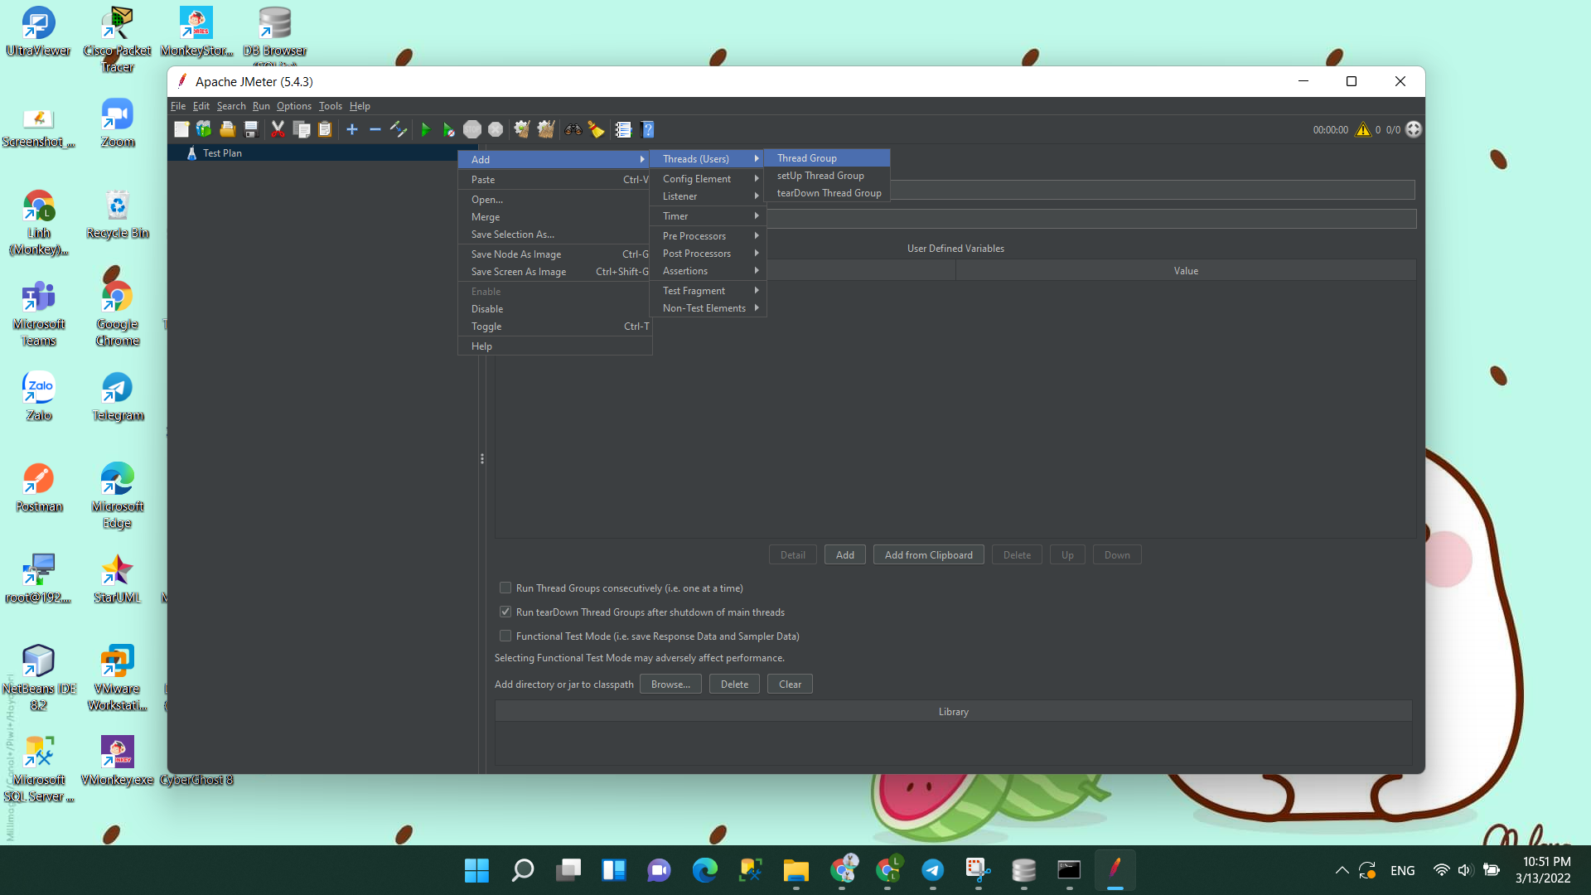
Task: Choose Save Node As Image
Action: click(x=555, y=254)
